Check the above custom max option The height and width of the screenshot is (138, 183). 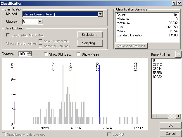40,46
